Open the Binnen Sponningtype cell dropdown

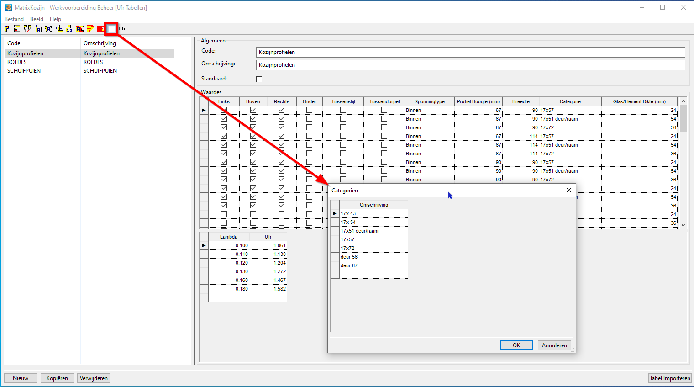(x=429, y=110)
